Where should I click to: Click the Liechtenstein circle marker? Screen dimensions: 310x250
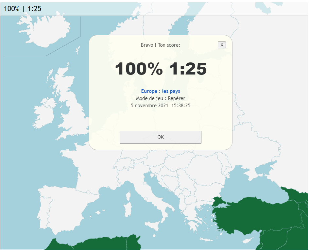[x=132, y=162]
